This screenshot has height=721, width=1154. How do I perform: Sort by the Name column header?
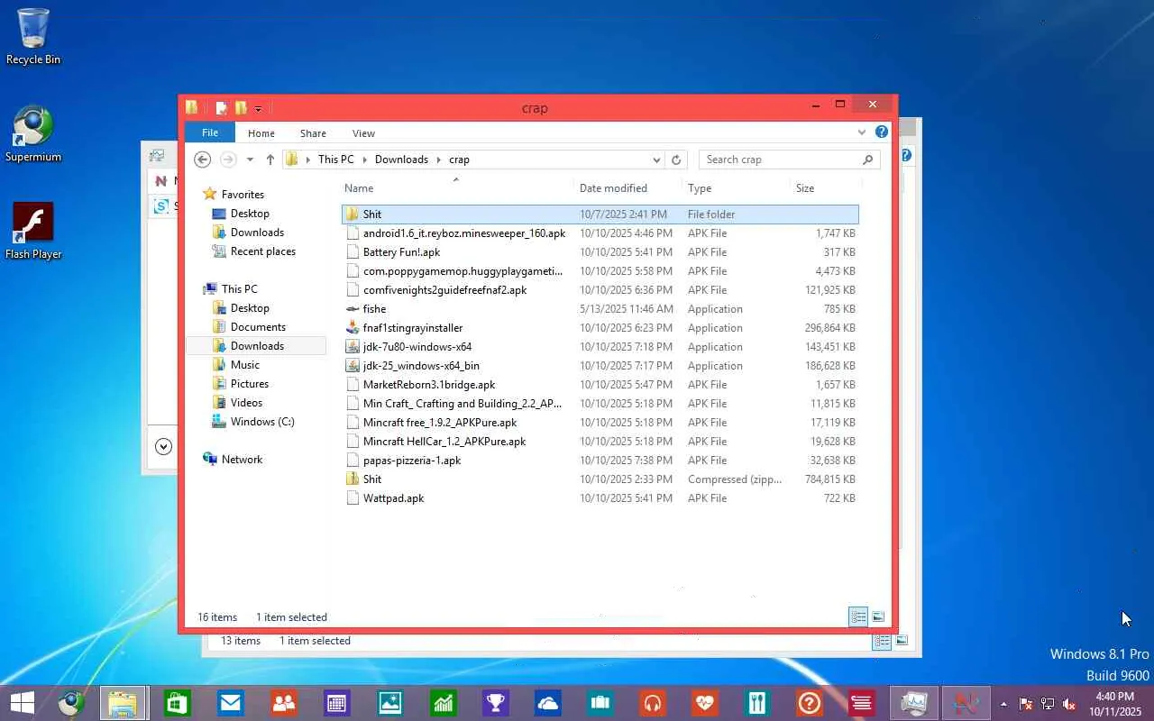coord(359,188)
